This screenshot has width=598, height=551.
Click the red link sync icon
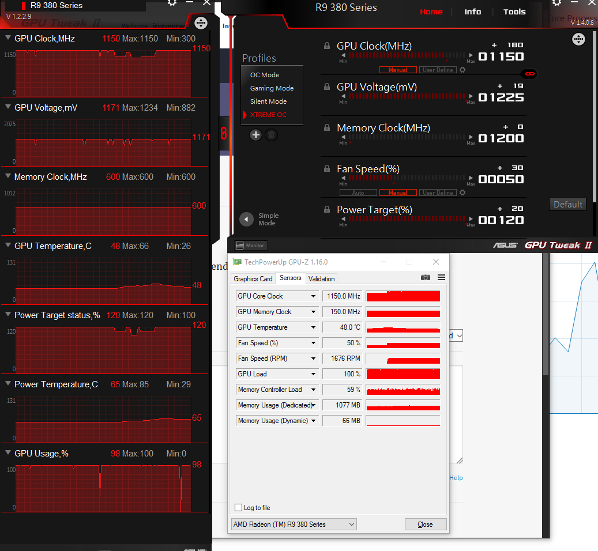tap(530, 74)
